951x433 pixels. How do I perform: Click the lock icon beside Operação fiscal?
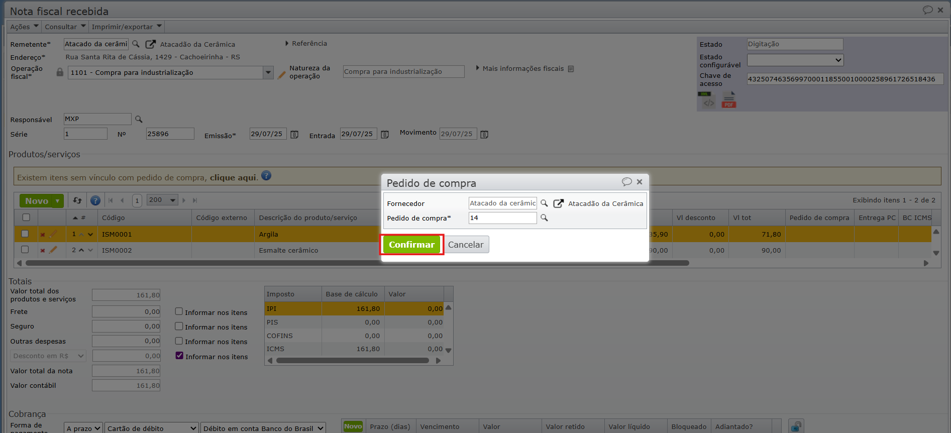[x=60, y=72]
